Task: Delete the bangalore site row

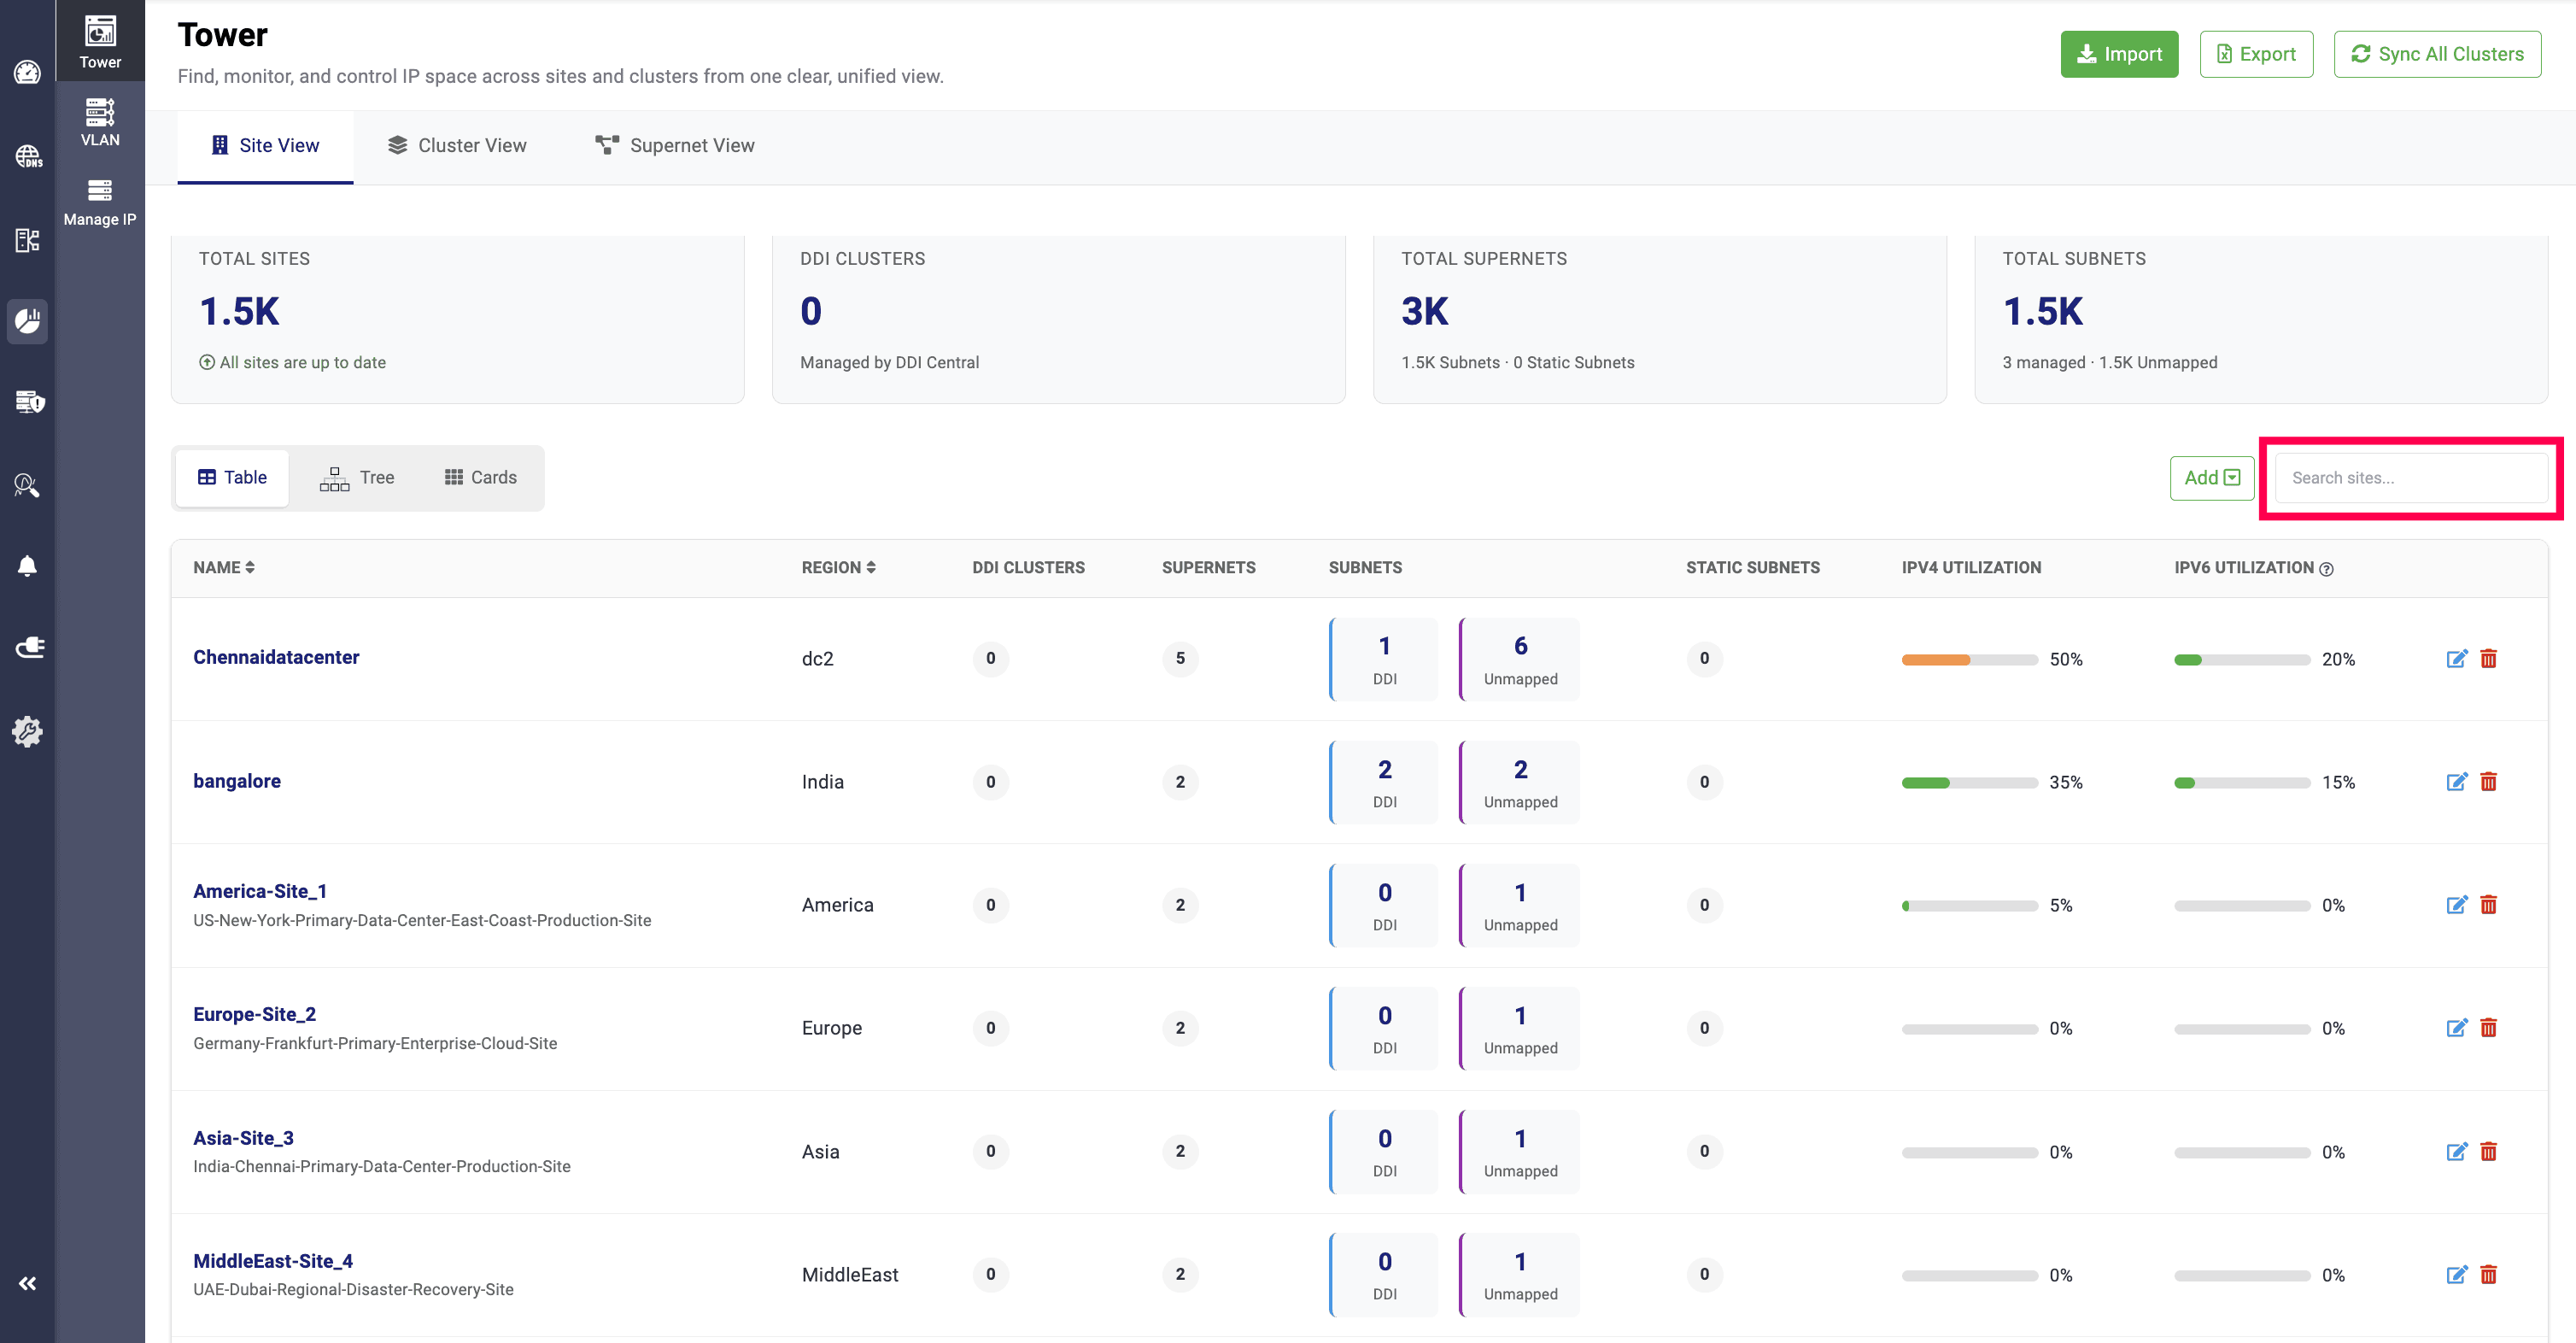Action: [2488, 782]
